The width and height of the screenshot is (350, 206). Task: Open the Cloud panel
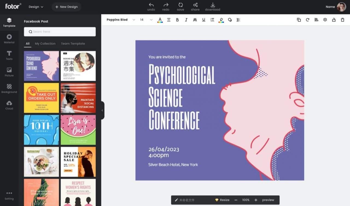coord(9,105)
